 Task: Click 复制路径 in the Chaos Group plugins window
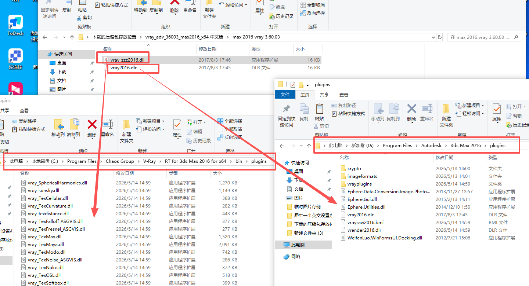coord(24,121)
